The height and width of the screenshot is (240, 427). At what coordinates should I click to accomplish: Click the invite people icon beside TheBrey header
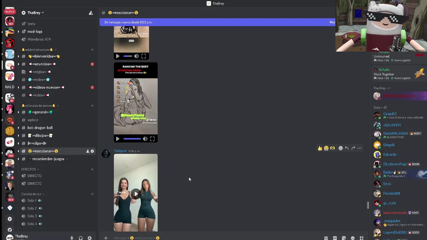(91, 13)
